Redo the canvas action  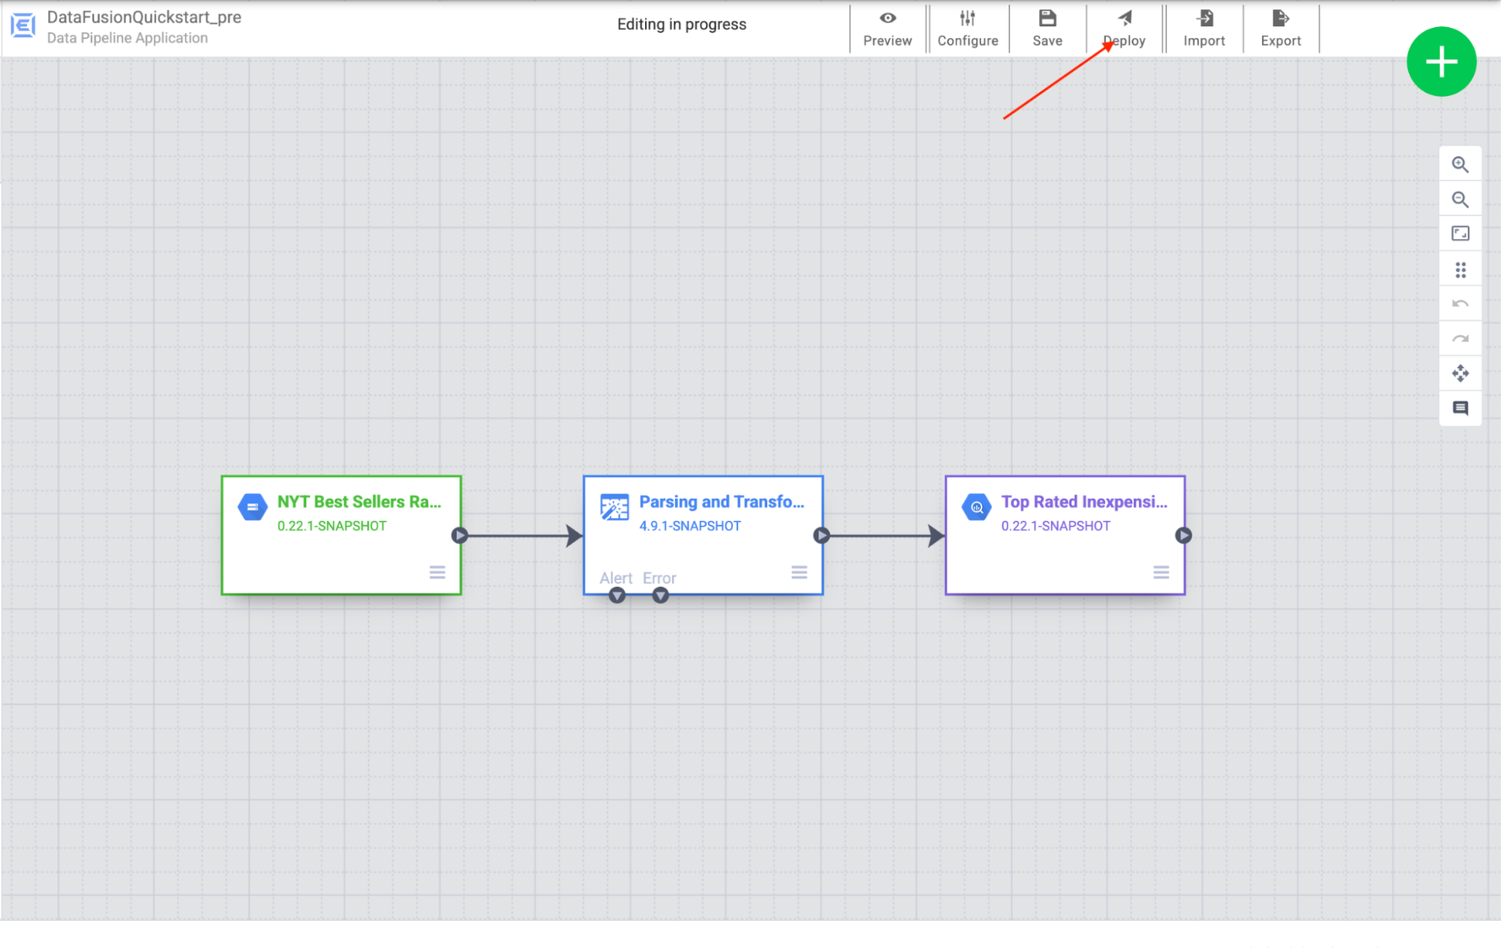click(1460, 339)
